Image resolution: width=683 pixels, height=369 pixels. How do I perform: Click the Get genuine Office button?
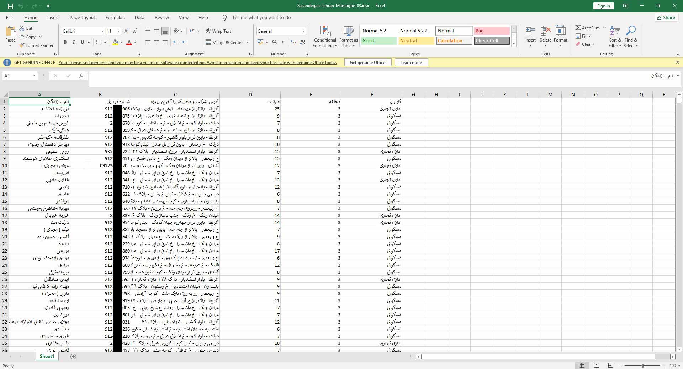[367, 63]
